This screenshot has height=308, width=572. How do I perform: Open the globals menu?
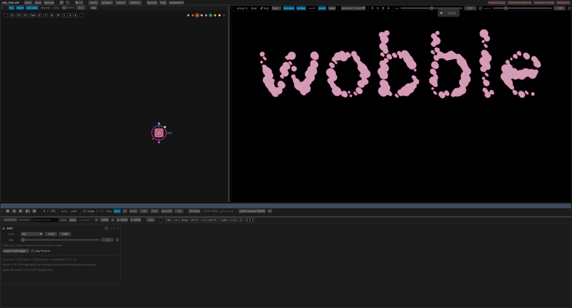tap(107, 3)
